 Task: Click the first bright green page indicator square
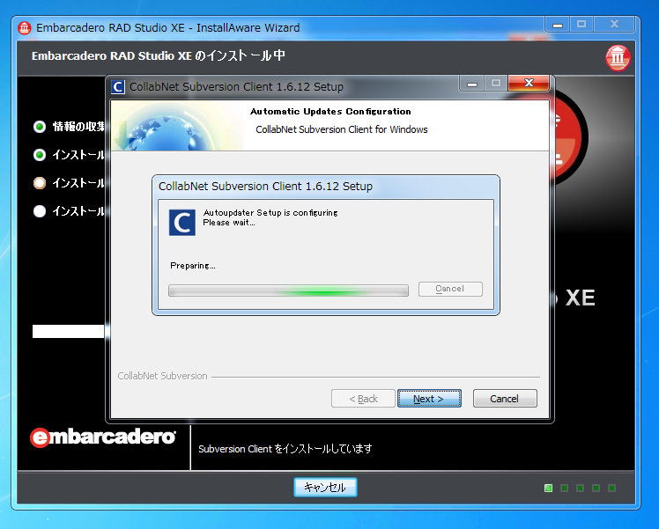click(x=549, y=488)
